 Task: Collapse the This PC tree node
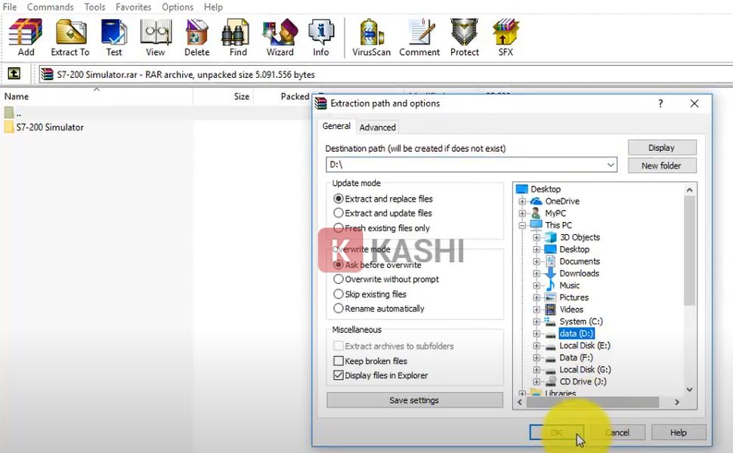pos(521,225)
